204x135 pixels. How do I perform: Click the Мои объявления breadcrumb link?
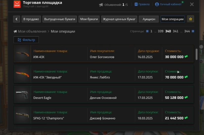coord(32,31)
